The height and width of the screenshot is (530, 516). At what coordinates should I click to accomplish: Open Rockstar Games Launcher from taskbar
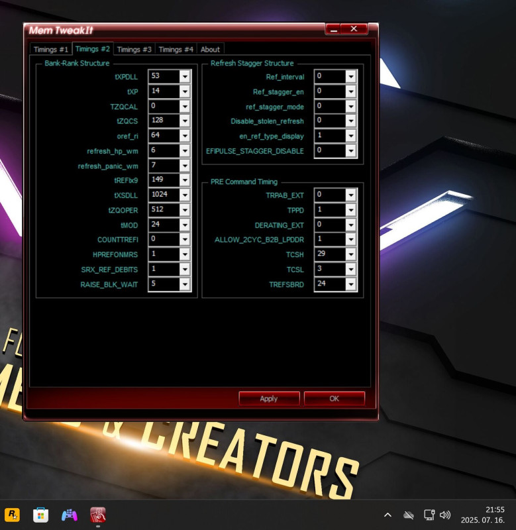(x=12, y=515)
